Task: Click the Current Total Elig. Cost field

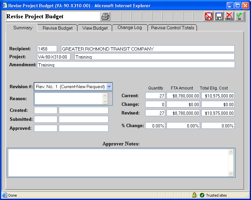Action: point(218,96)
